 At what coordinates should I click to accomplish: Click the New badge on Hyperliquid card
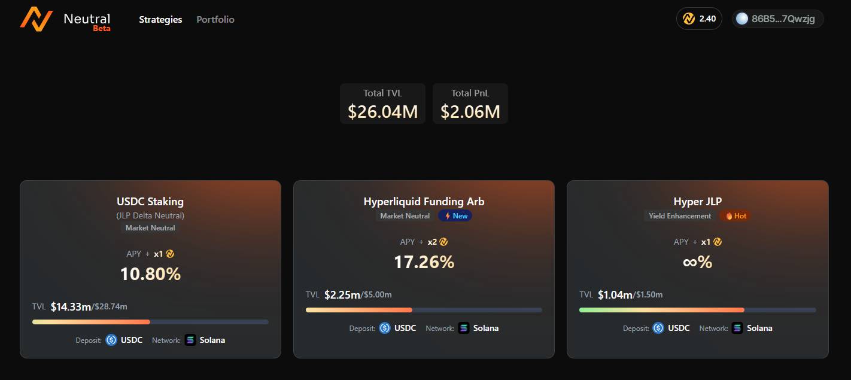[x=455, y=216]
